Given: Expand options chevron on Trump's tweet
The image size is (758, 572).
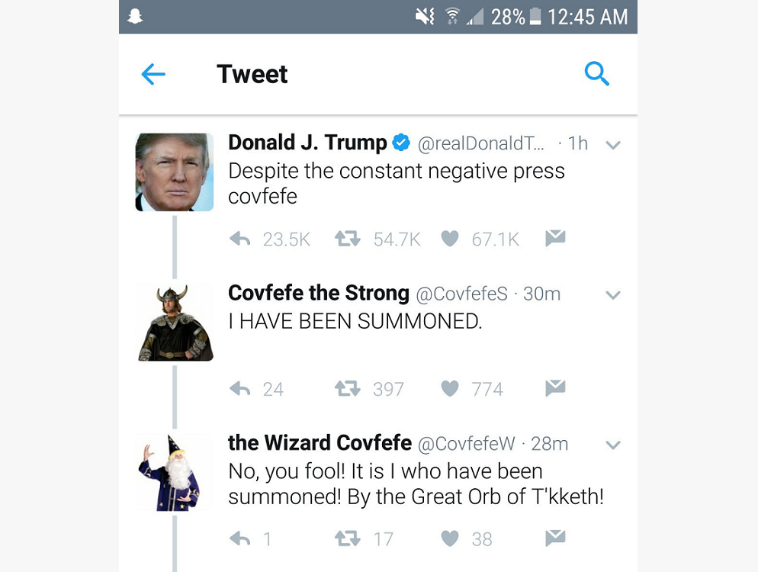Looking at the screenshot, I should coord(612,145).
